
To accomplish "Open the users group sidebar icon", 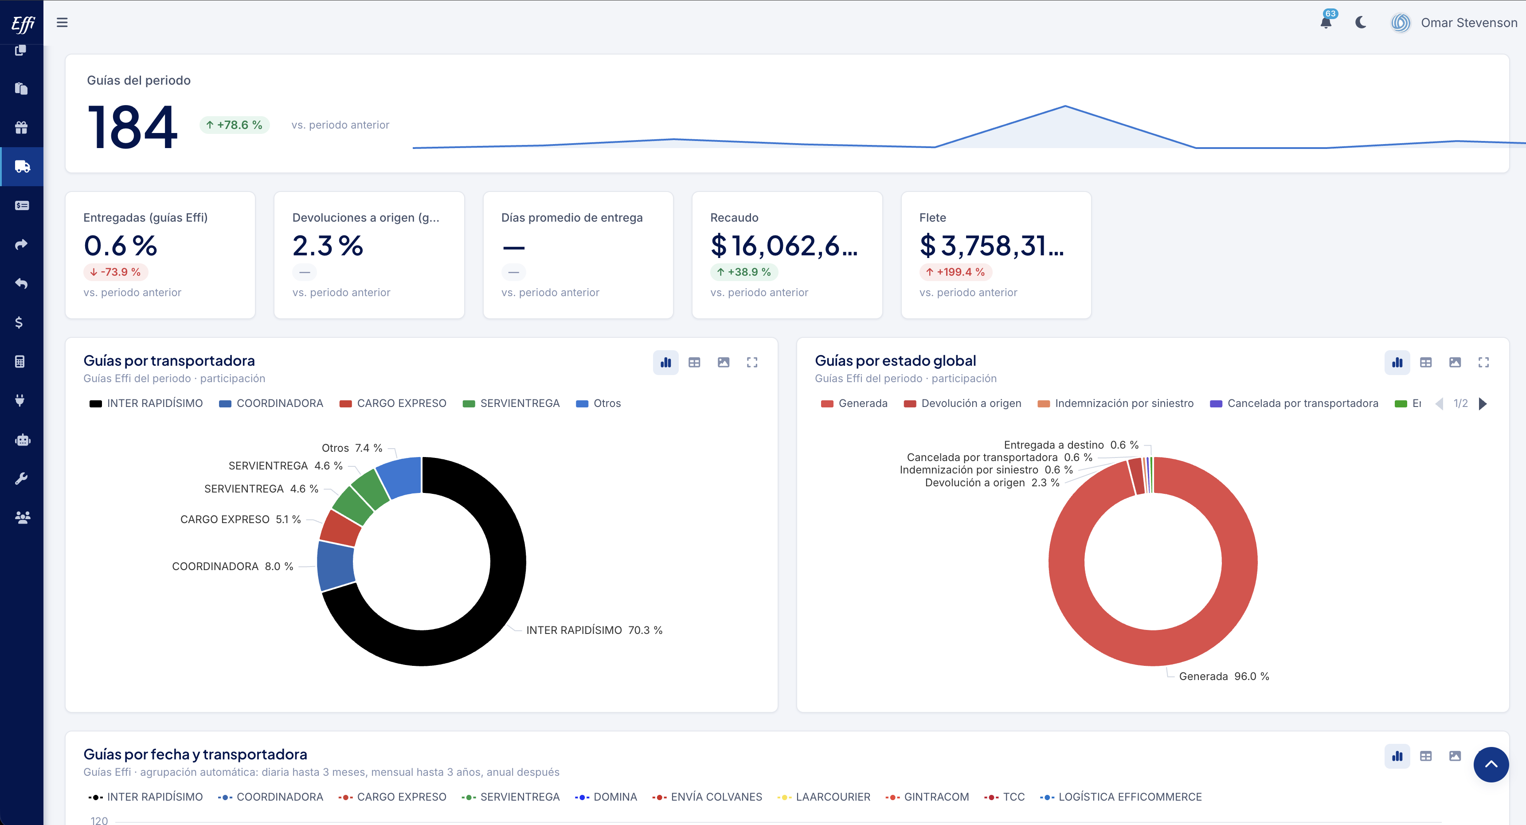I will coord(23,518).
